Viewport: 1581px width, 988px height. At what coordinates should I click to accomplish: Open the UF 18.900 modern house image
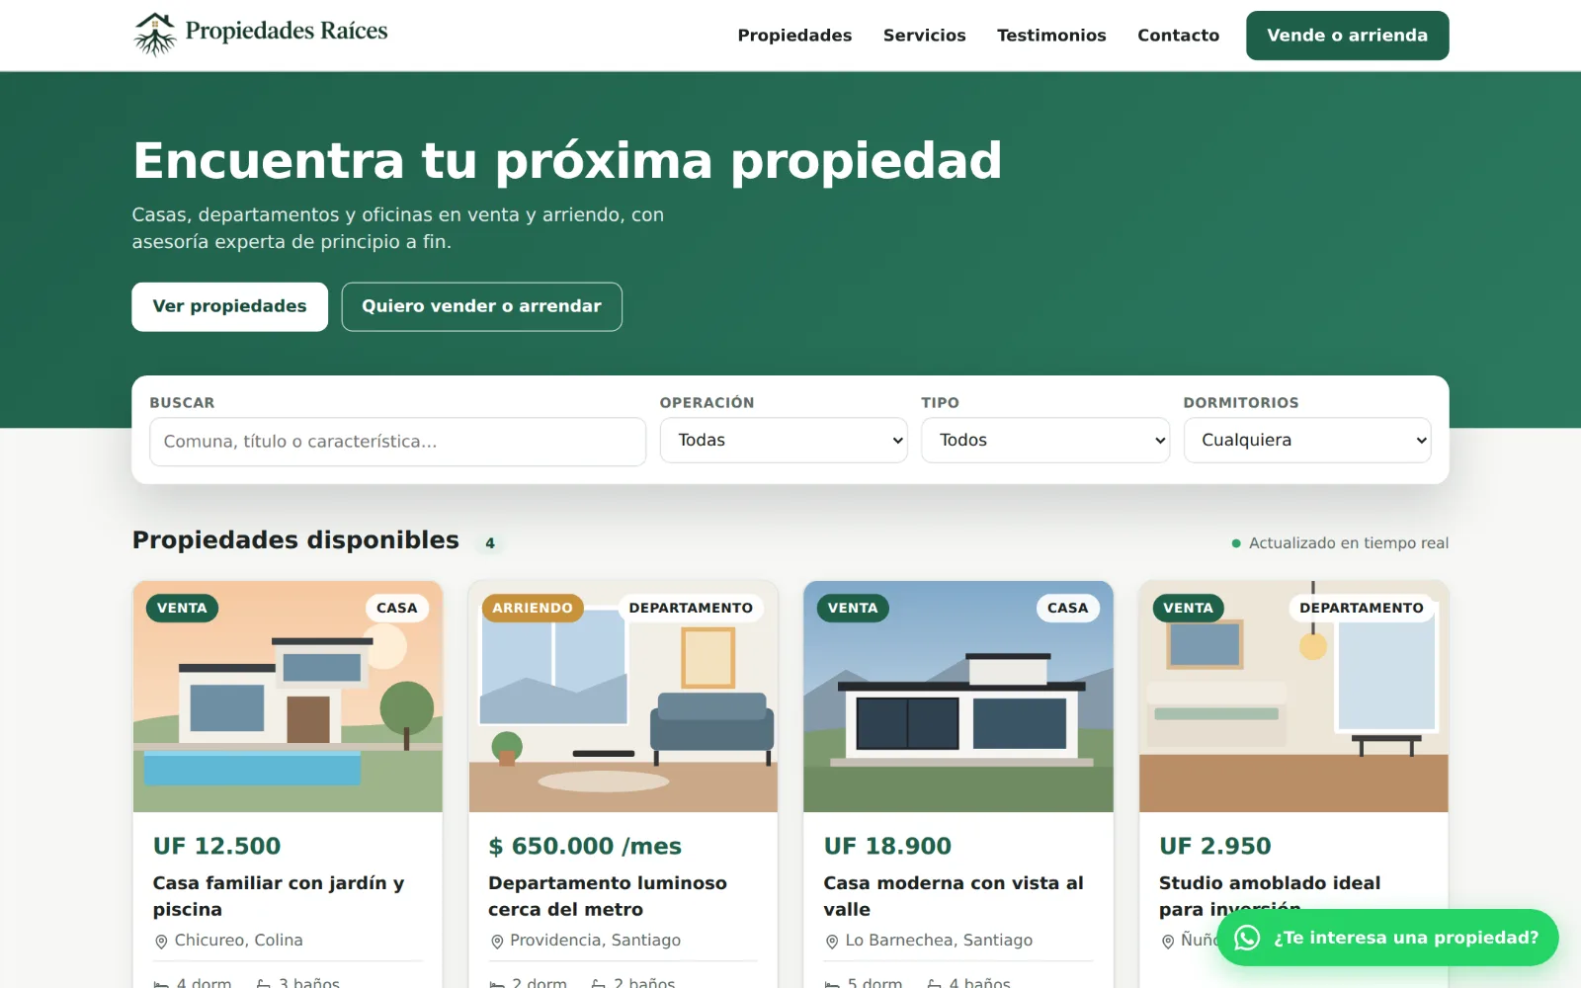958,697
